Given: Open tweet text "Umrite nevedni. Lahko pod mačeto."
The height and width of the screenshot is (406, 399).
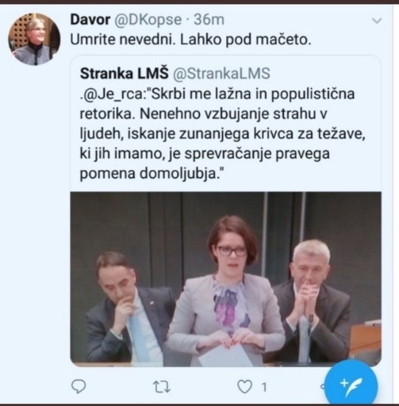Looking at the screenshot, I should [191, 40].
